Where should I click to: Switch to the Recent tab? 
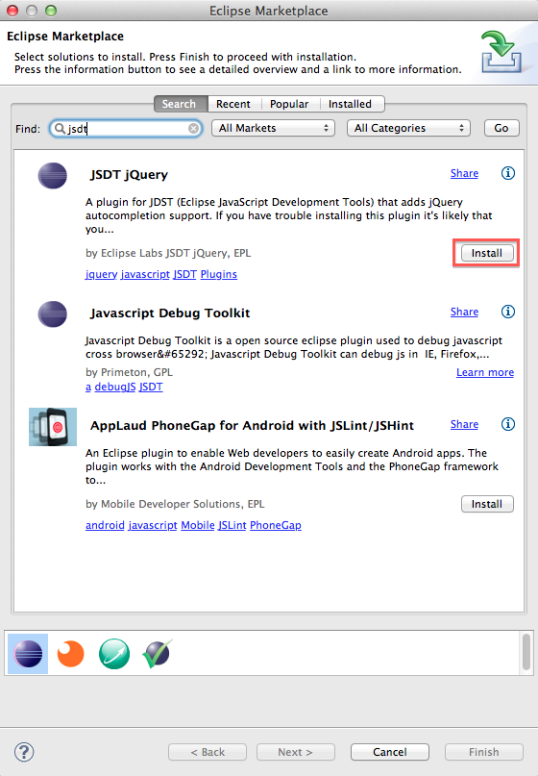pos(233,104)
